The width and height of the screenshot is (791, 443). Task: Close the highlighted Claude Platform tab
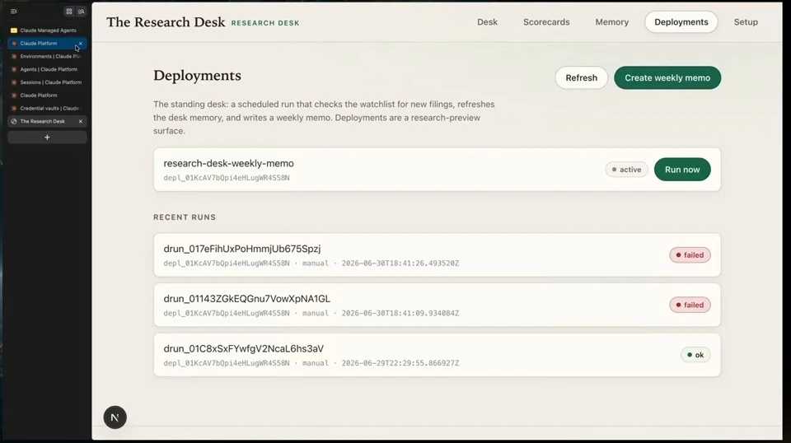click(x=80, y=44)
